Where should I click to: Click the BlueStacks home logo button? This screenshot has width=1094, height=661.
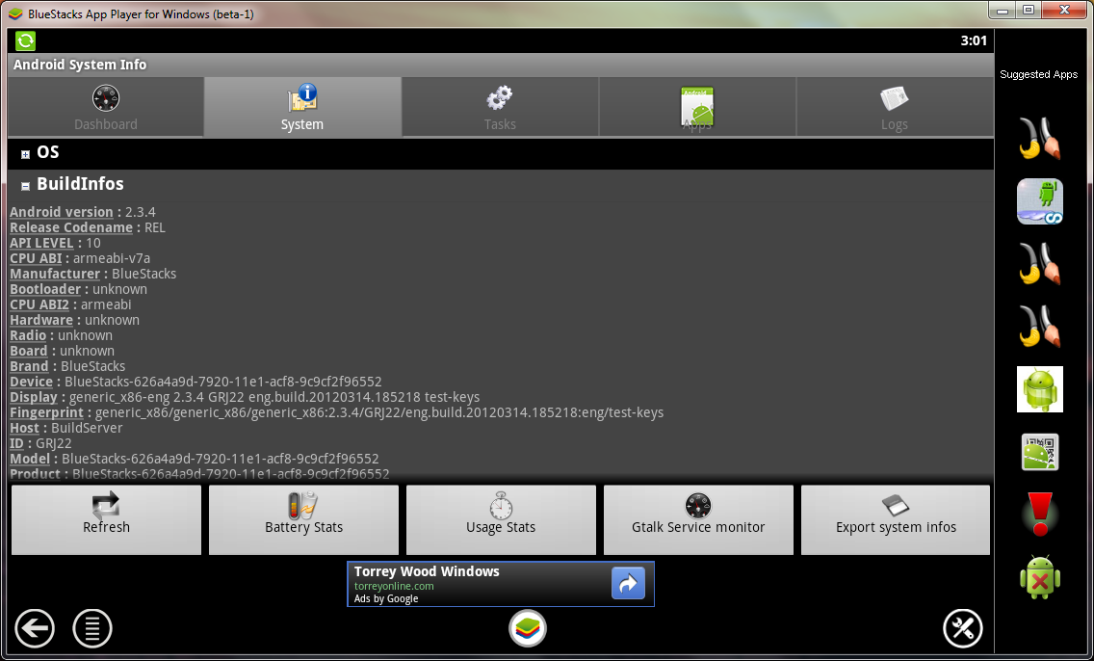pos(527,629)
